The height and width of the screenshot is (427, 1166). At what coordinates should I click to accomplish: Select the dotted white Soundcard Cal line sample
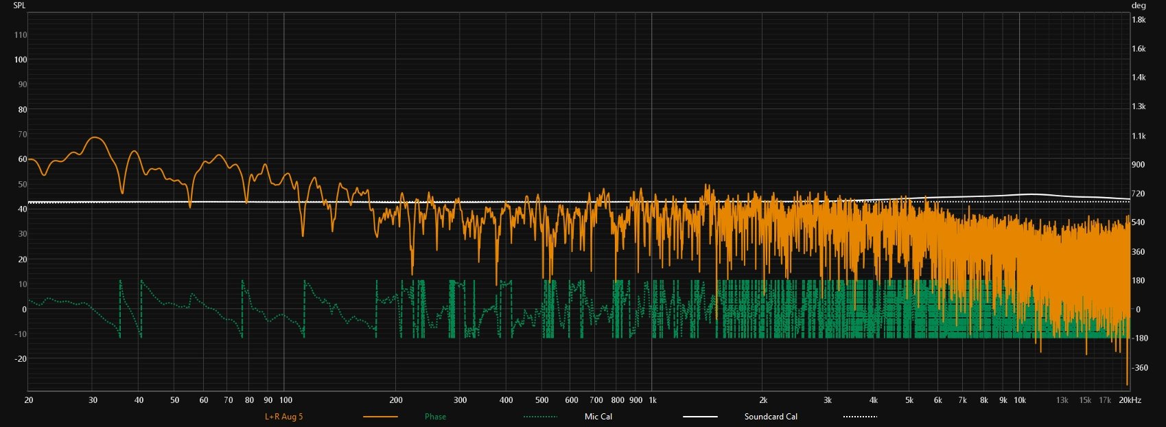860,417
